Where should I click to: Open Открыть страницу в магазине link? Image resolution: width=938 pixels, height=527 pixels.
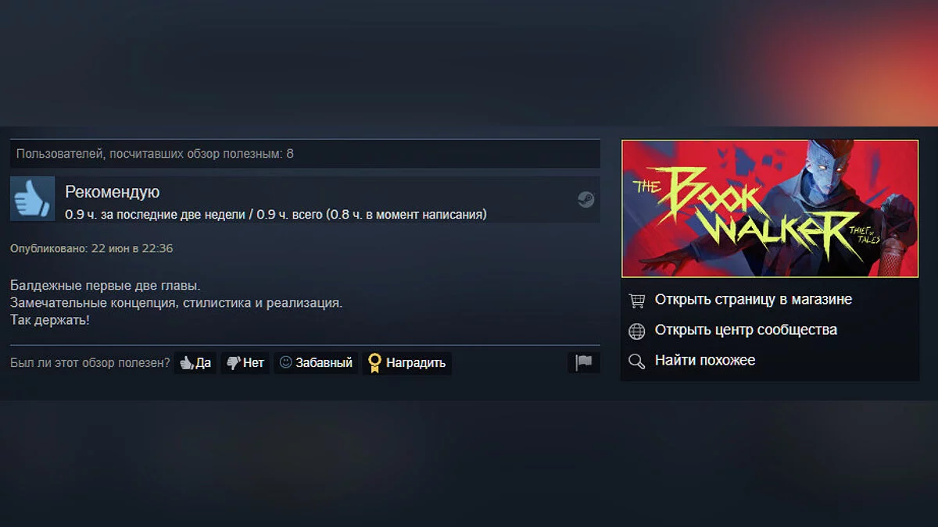754,300
